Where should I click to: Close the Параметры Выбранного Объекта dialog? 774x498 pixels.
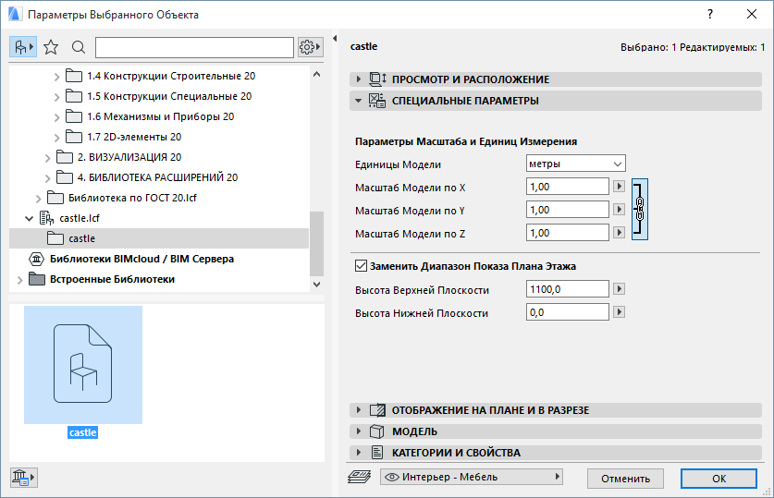pos(751,14)
